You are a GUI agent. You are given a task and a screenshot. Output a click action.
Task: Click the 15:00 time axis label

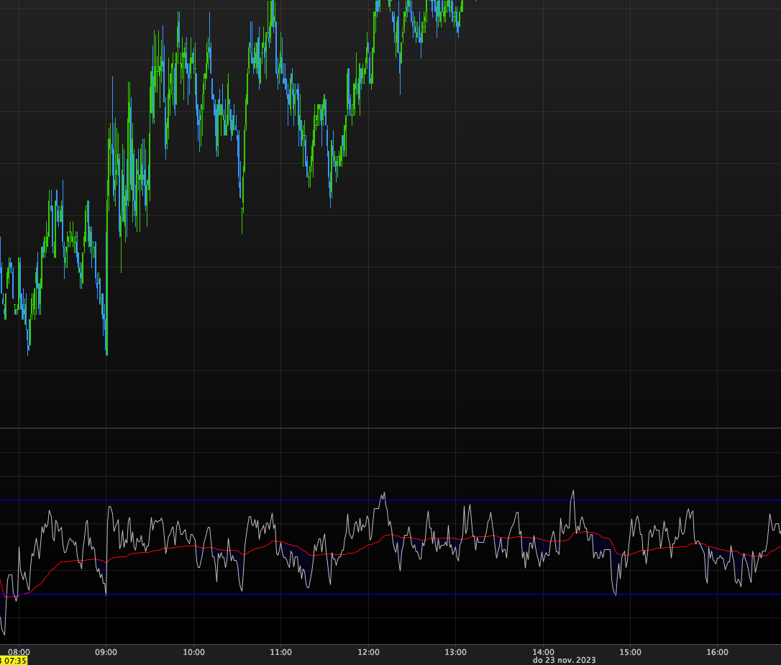(630, 652)
